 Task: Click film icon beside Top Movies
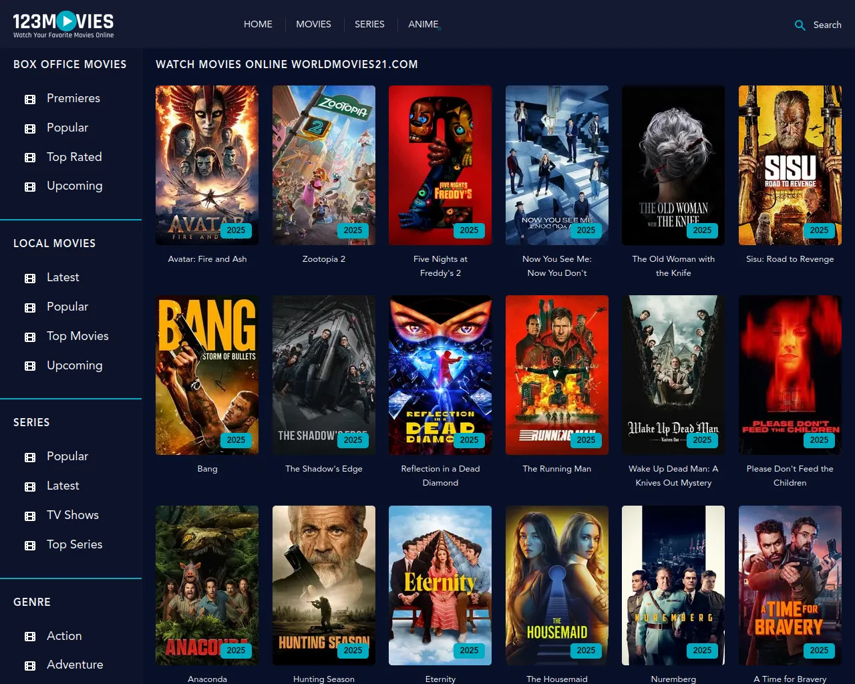[x=30, y=337]
